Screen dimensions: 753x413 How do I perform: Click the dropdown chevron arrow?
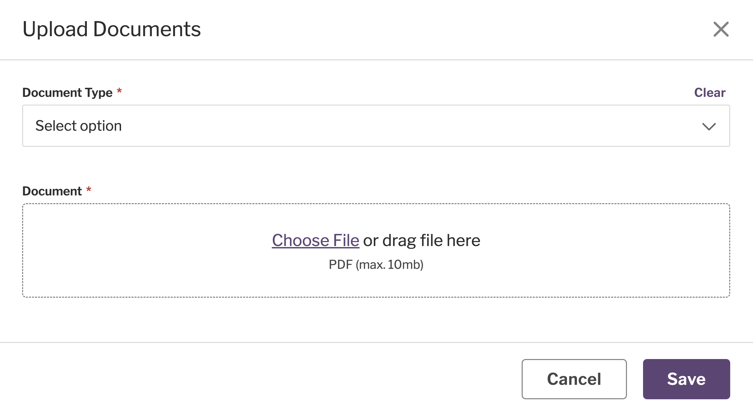pos(709,127)
